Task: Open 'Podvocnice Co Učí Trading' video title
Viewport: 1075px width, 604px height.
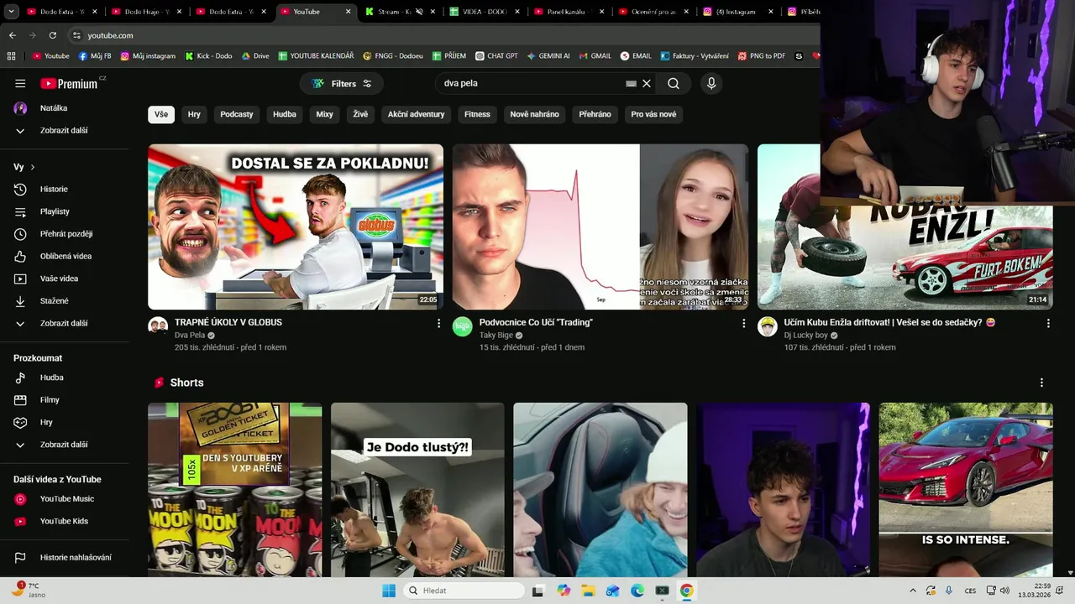Action: [536, 322]
